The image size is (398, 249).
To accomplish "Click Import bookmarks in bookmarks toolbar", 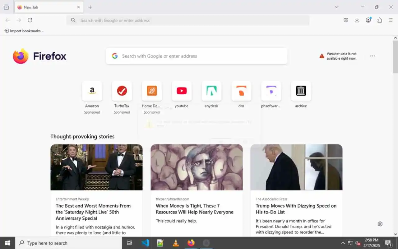I will [x=24, y=31].
